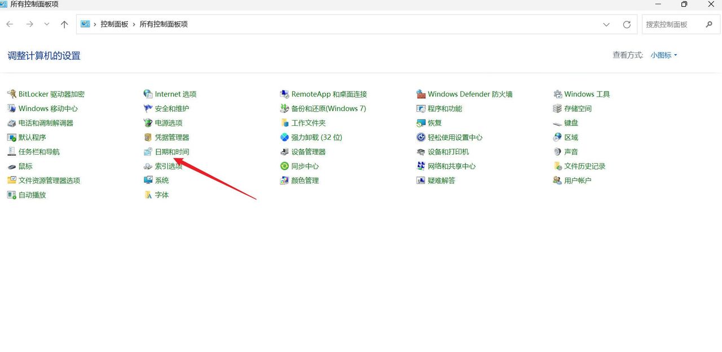
Task: Open the 声音 link
Action: [x=571, y=152]
